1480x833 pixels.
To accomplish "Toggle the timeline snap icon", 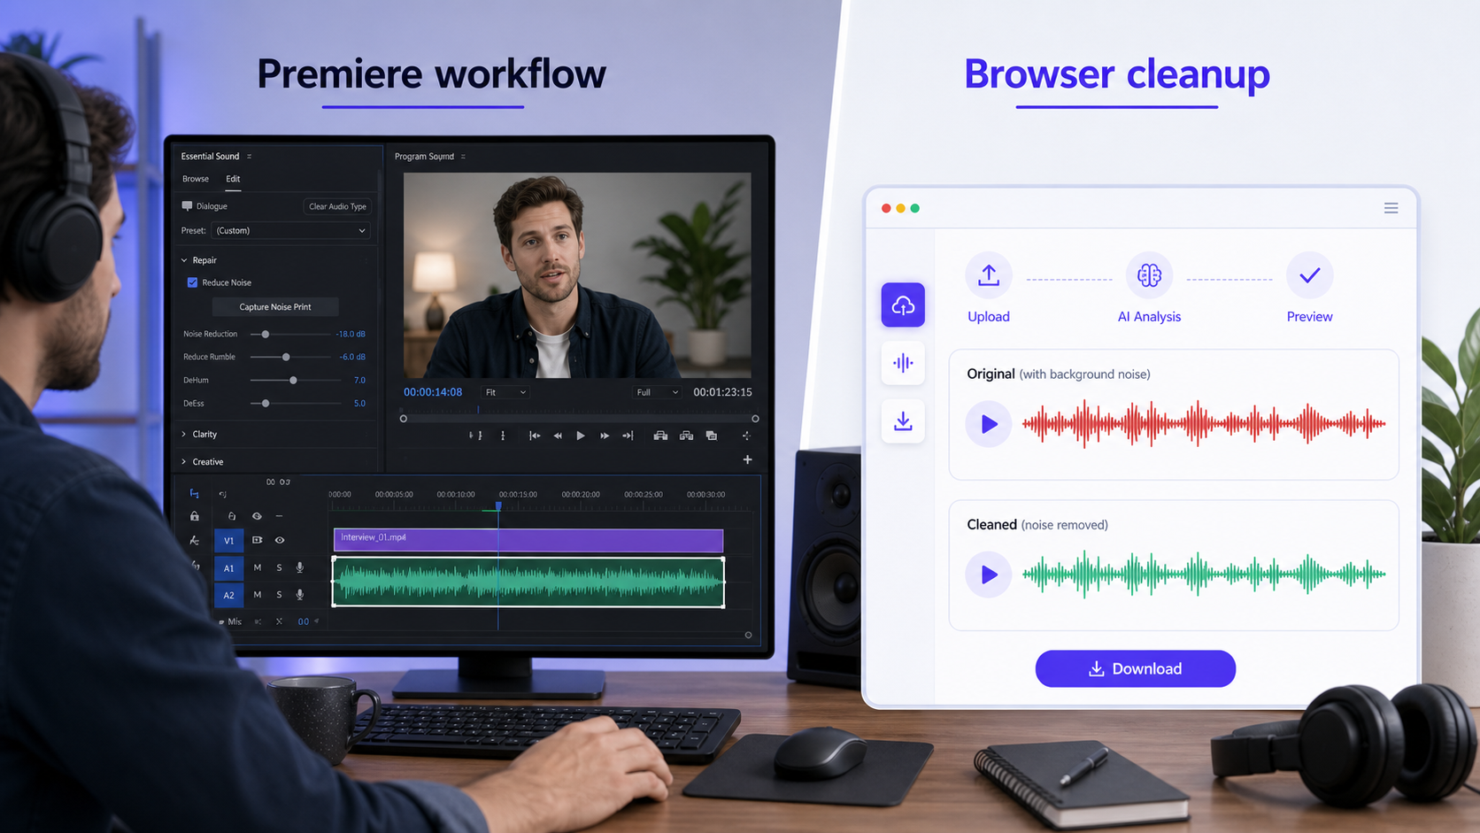I will [x=194, y=493].
